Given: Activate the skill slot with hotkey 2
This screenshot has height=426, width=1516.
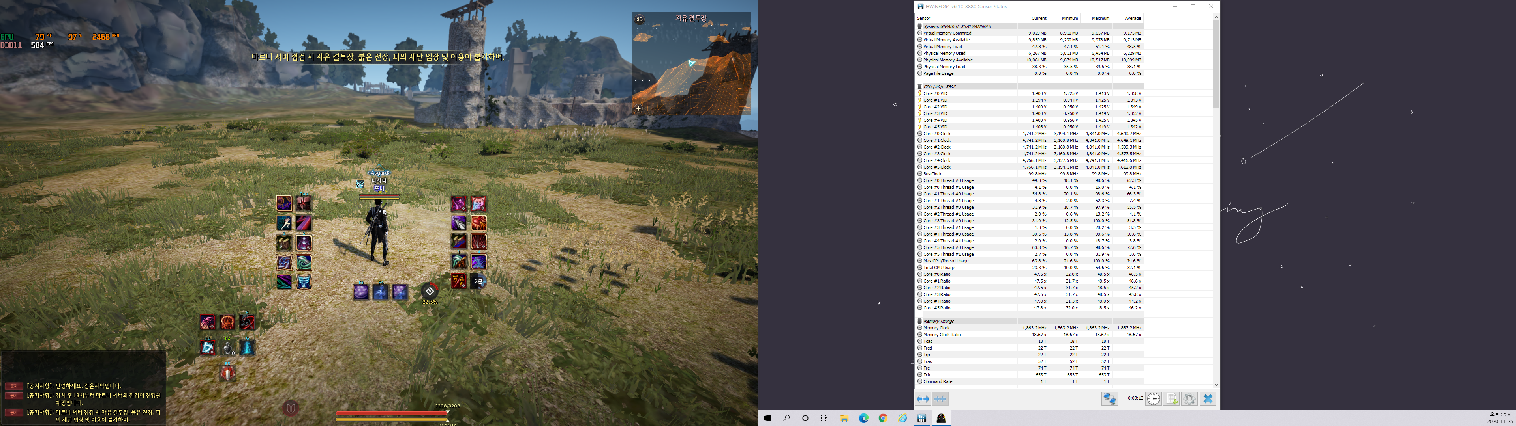Looking at the screenshot, I should 304,243.
